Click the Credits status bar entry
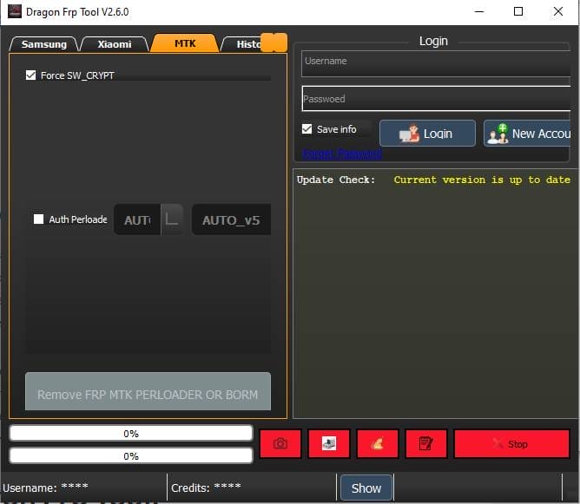The image size is (580, 504). (206, 488)
